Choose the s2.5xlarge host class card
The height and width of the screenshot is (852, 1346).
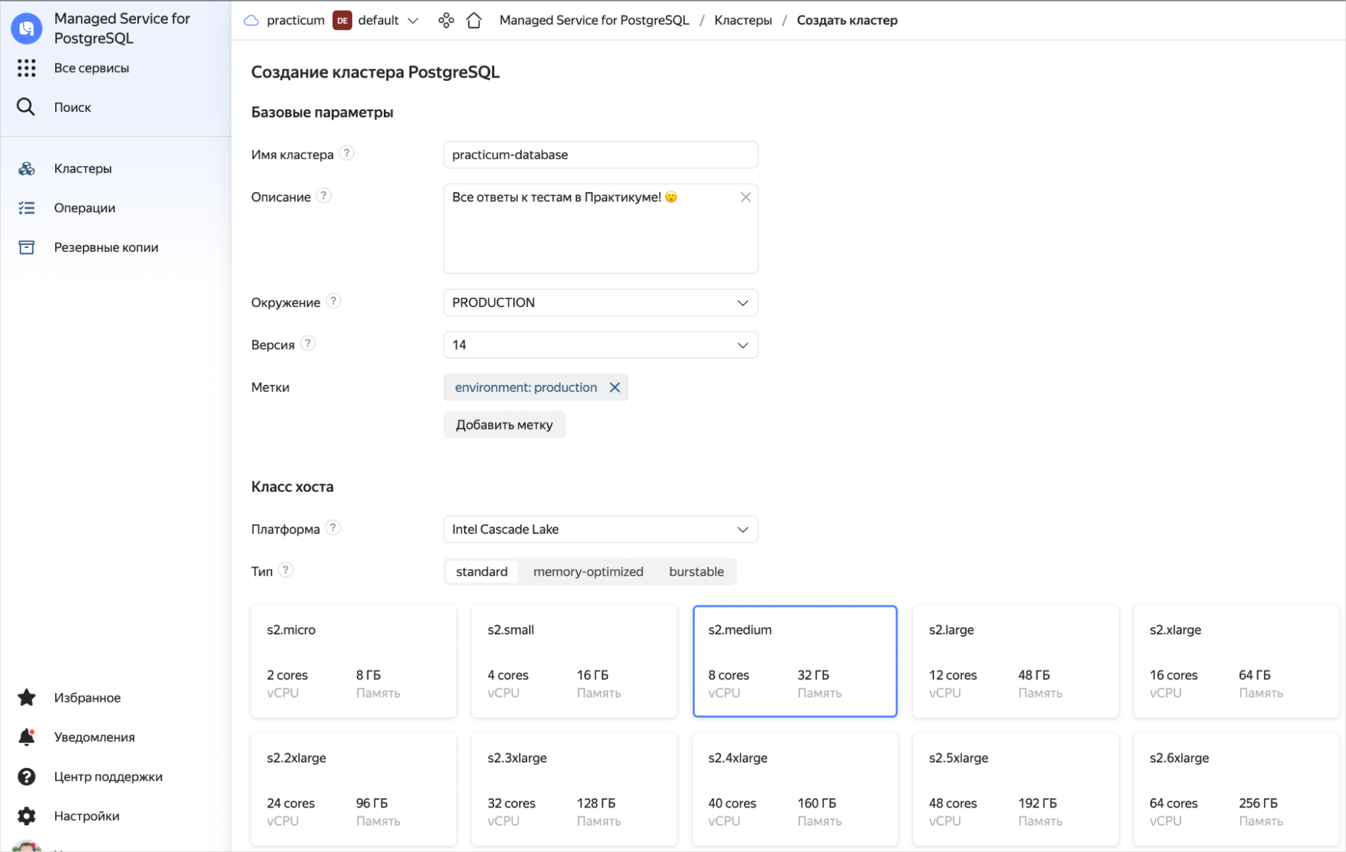(1016, 789)
